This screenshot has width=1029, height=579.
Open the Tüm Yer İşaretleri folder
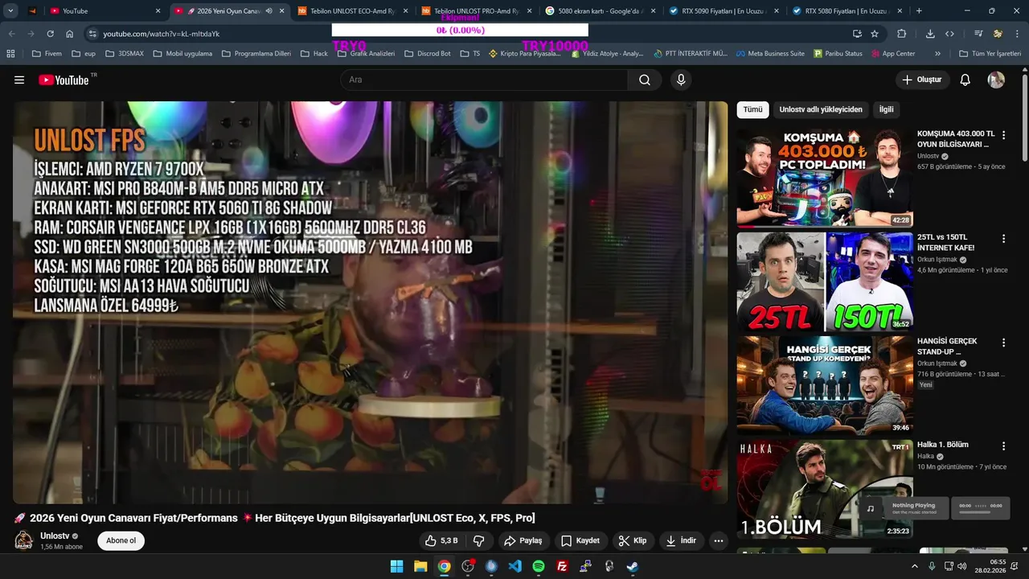pyautogui.click(x=990, y=53)
